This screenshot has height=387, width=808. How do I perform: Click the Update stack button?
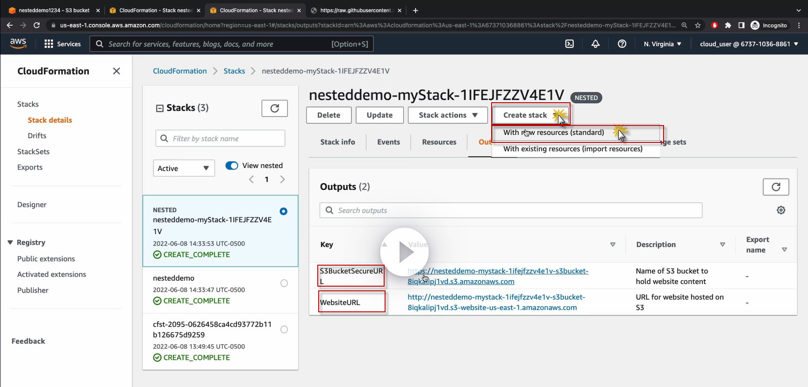click(379, 115)
